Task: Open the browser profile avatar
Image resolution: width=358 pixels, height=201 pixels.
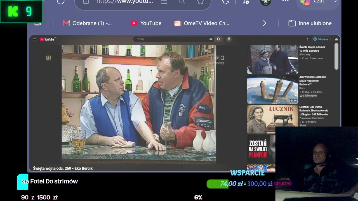Action: [265, 2]
